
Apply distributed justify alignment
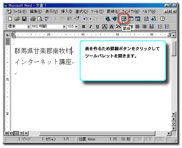point(151,27)
